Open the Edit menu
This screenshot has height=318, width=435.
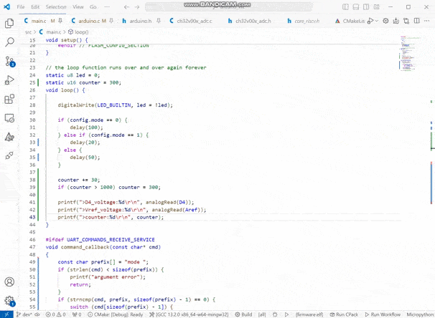pos(35,7)
